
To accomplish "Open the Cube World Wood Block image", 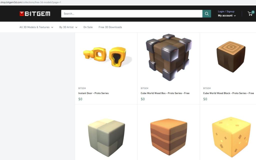I will point(231,57).
